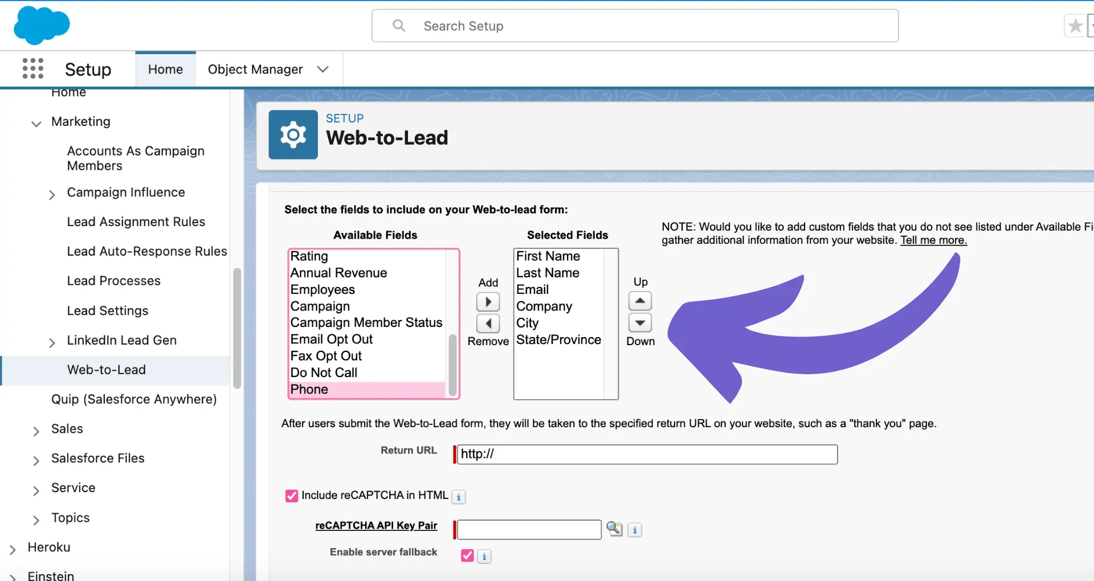Click the search magnifier icon
Viewport: 1094px width, 581px height.
[x=399, y=26]
